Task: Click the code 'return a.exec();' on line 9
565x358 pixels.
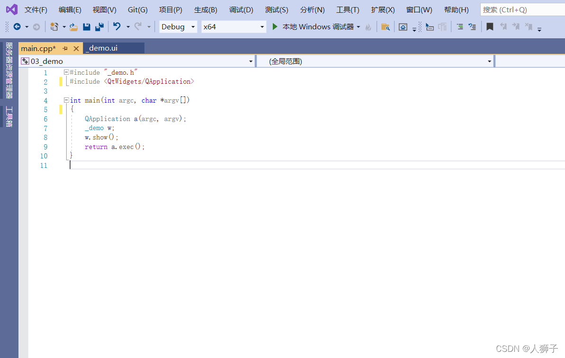Action: point(115,147)
